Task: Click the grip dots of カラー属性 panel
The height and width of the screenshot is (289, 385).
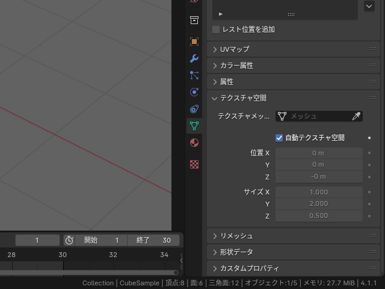Action: coord(373,66)
